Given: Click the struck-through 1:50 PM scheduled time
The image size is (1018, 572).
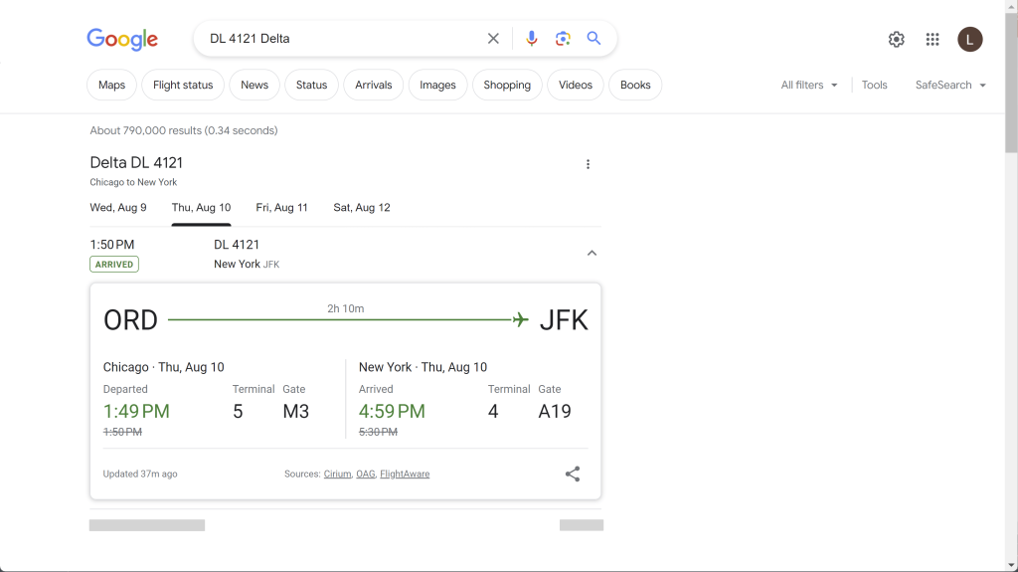Looking at the screenshot, I should [x=122, y=432].
